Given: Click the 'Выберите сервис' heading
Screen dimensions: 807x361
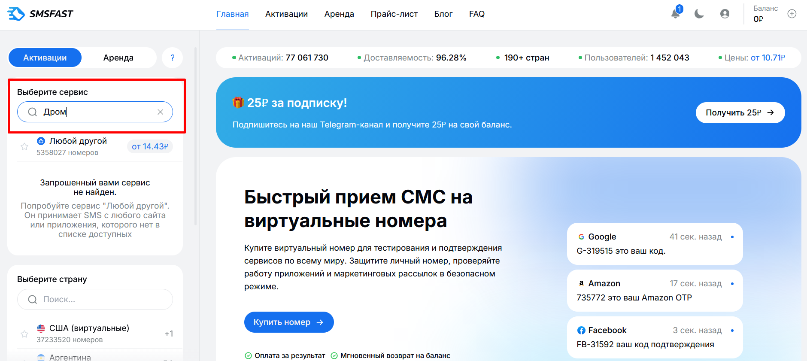Looking at the screenshot, I should pos(52,92).
